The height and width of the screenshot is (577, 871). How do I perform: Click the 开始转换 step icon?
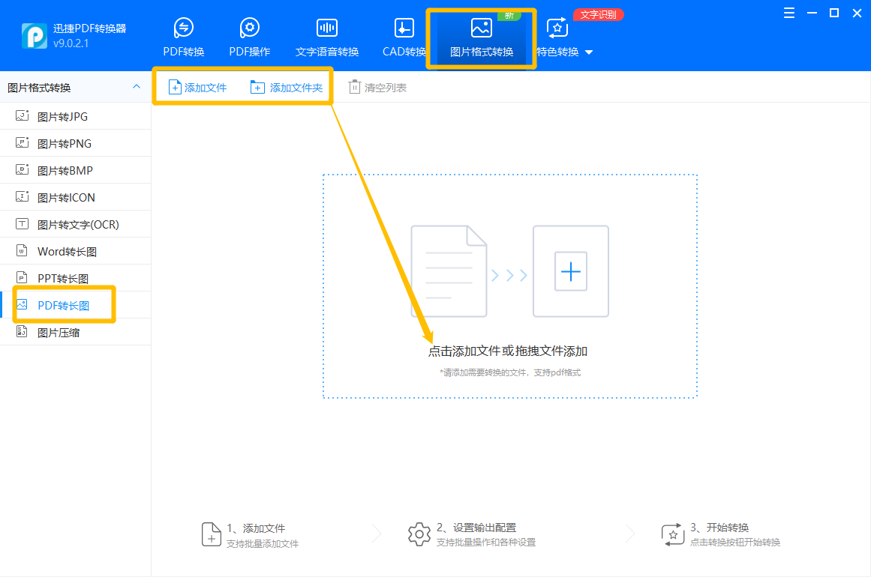click(673, 534)
